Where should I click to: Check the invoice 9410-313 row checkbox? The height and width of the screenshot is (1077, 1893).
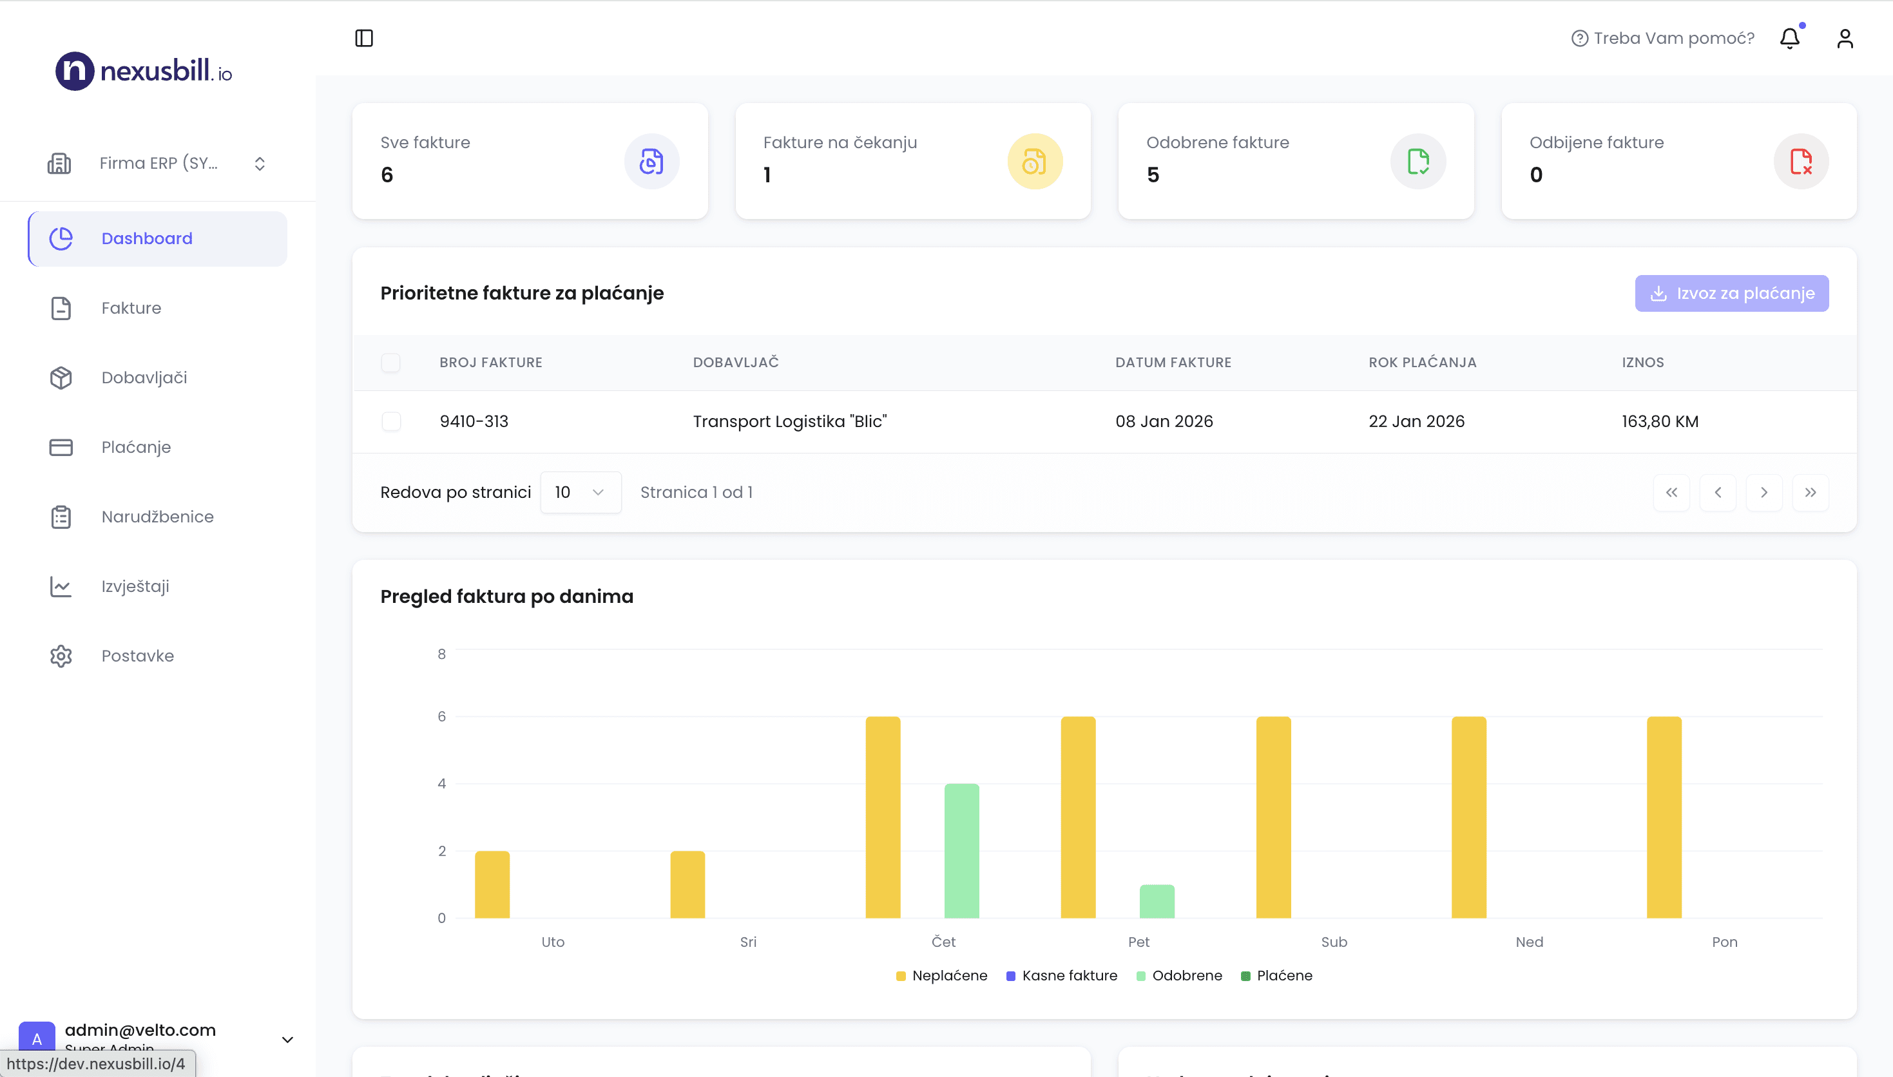coord(390,422)
